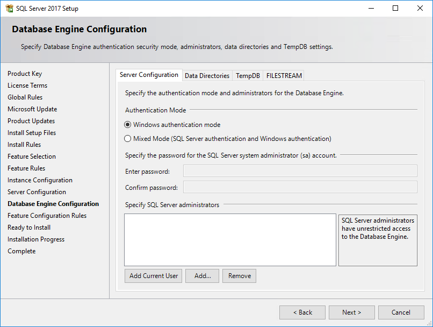Click the Database Engine Configuration sidebar step
The height and width of the screenshot is (327, 433).
[x=53, y=204]
